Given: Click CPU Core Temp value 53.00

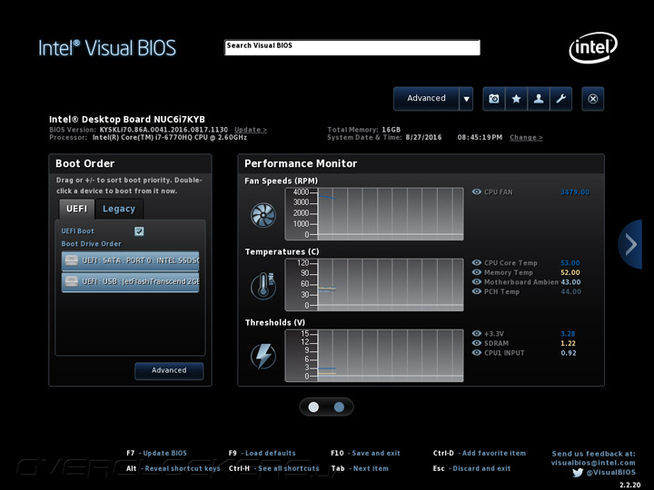Looking at the screenshot, I should [x=570, y=263].
